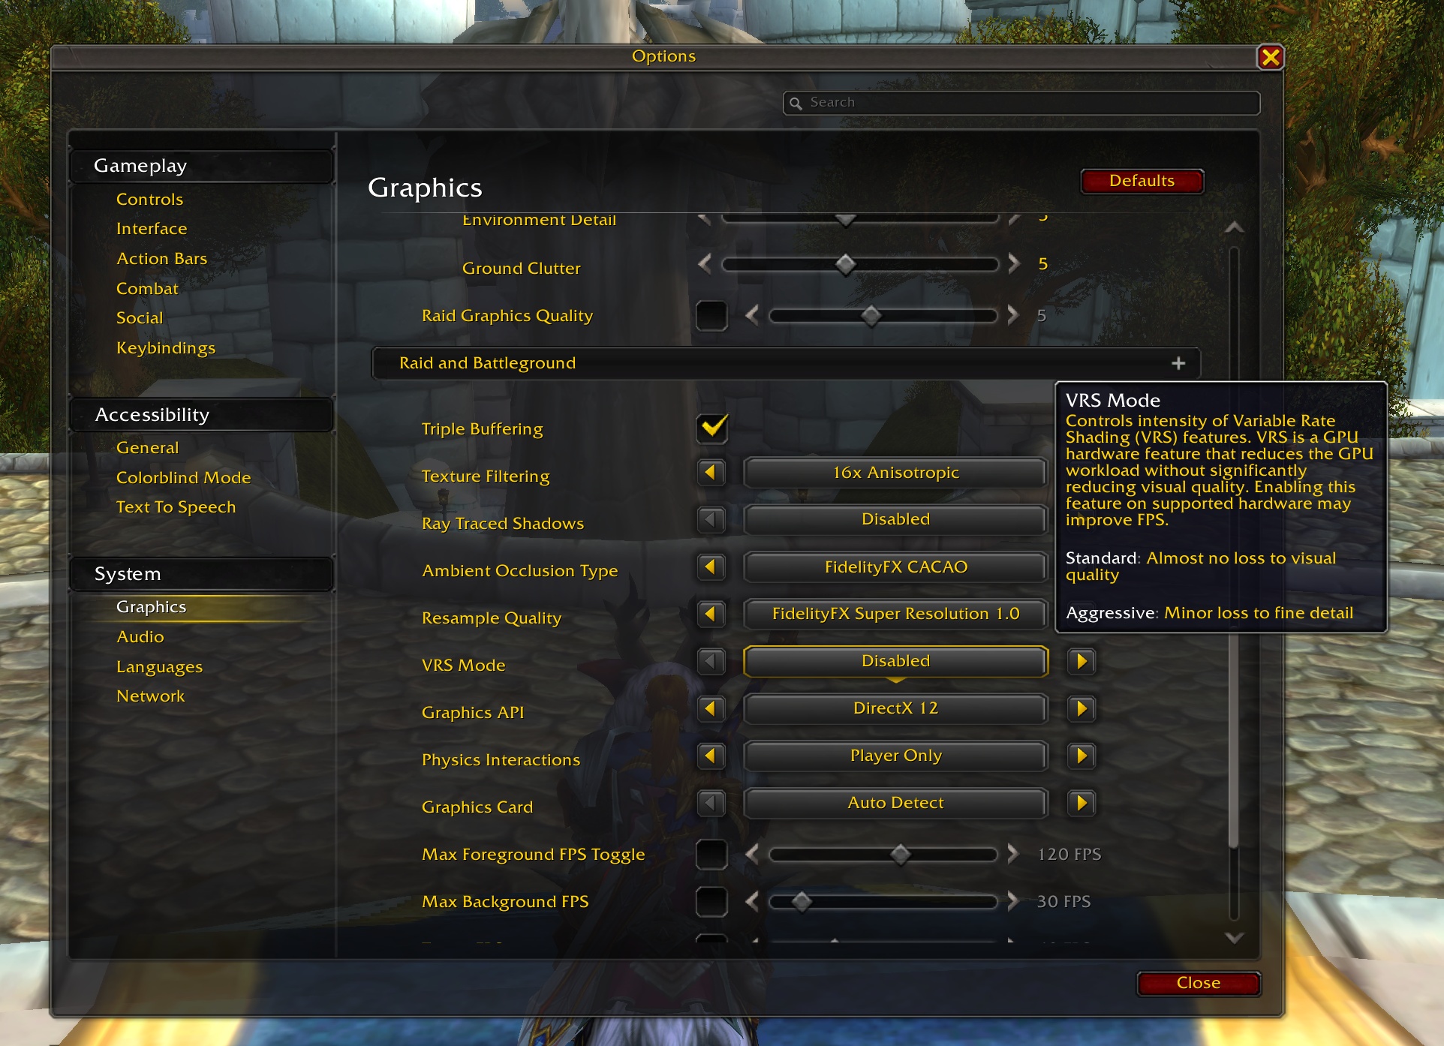The width and height of the screenshot is (1444, 1046).
Task: Click the Colorblind Mode option under Accessibility
Action: [182, 476]
